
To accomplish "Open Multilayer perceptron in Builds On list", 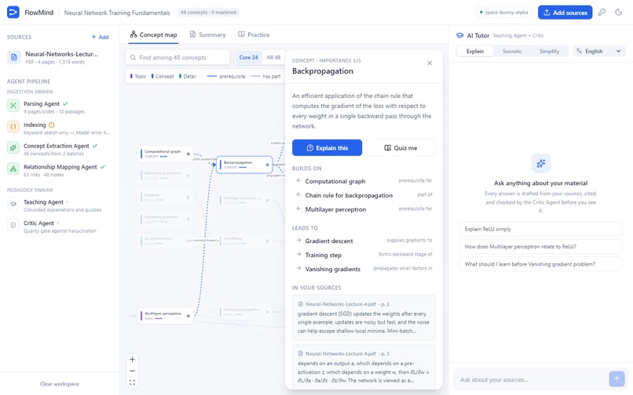I will tap(364, 209).
